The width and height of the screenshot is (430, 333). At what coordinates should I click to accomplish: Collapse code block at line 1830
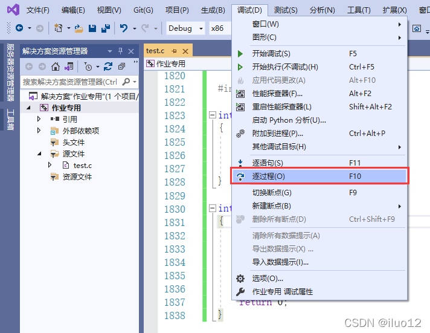212,208
